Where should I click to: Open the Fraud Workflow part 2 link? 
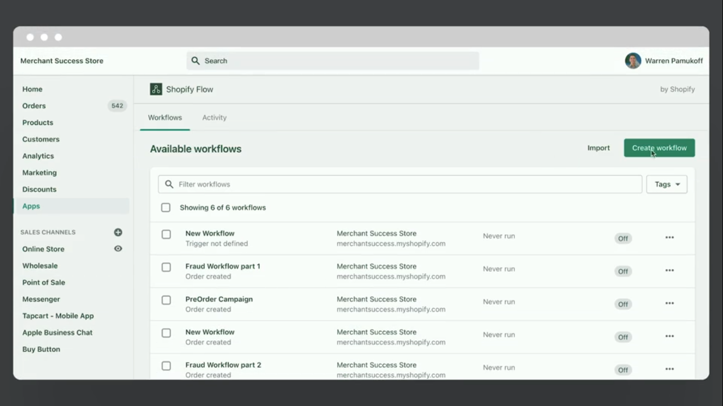point(223,365)
